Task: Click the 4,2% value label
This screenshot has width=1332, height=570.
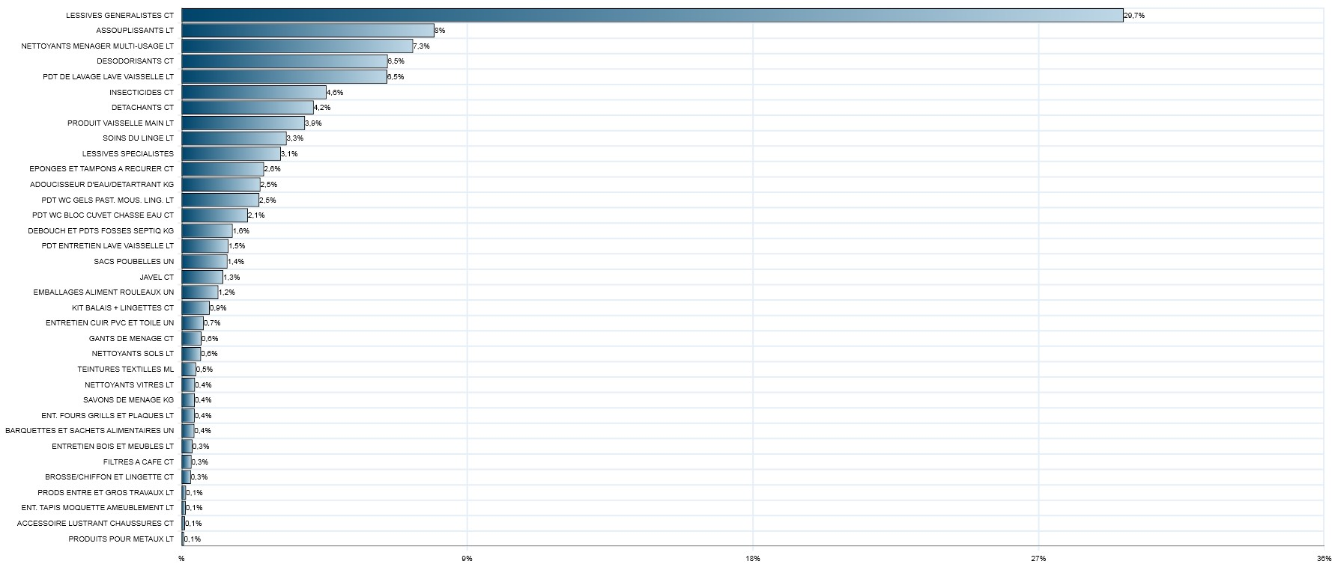Action: pyautogui.click(x=322, y=108)
